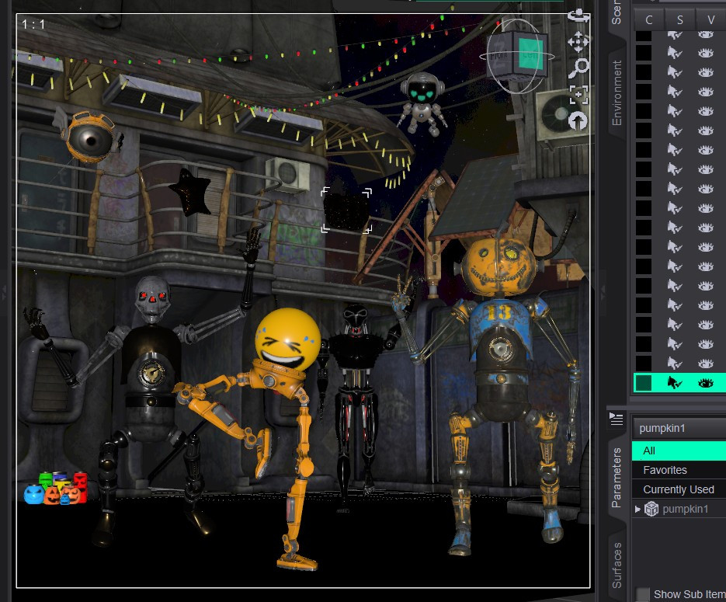
Task: Enable the Show Sub Items checkbox
Action: pos(643,594)
